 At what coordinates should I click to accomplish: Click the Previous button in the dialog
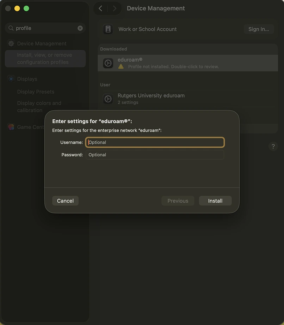pos(178,201)
